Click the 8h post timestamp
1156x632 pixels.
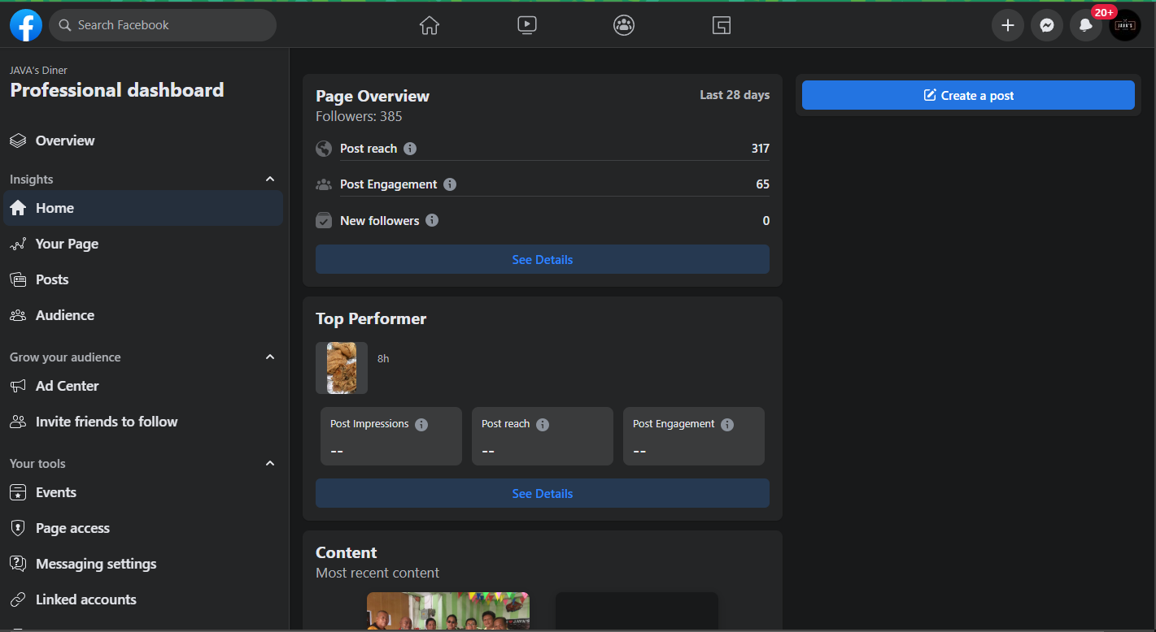pyautogui.click(x=383, y=358)
